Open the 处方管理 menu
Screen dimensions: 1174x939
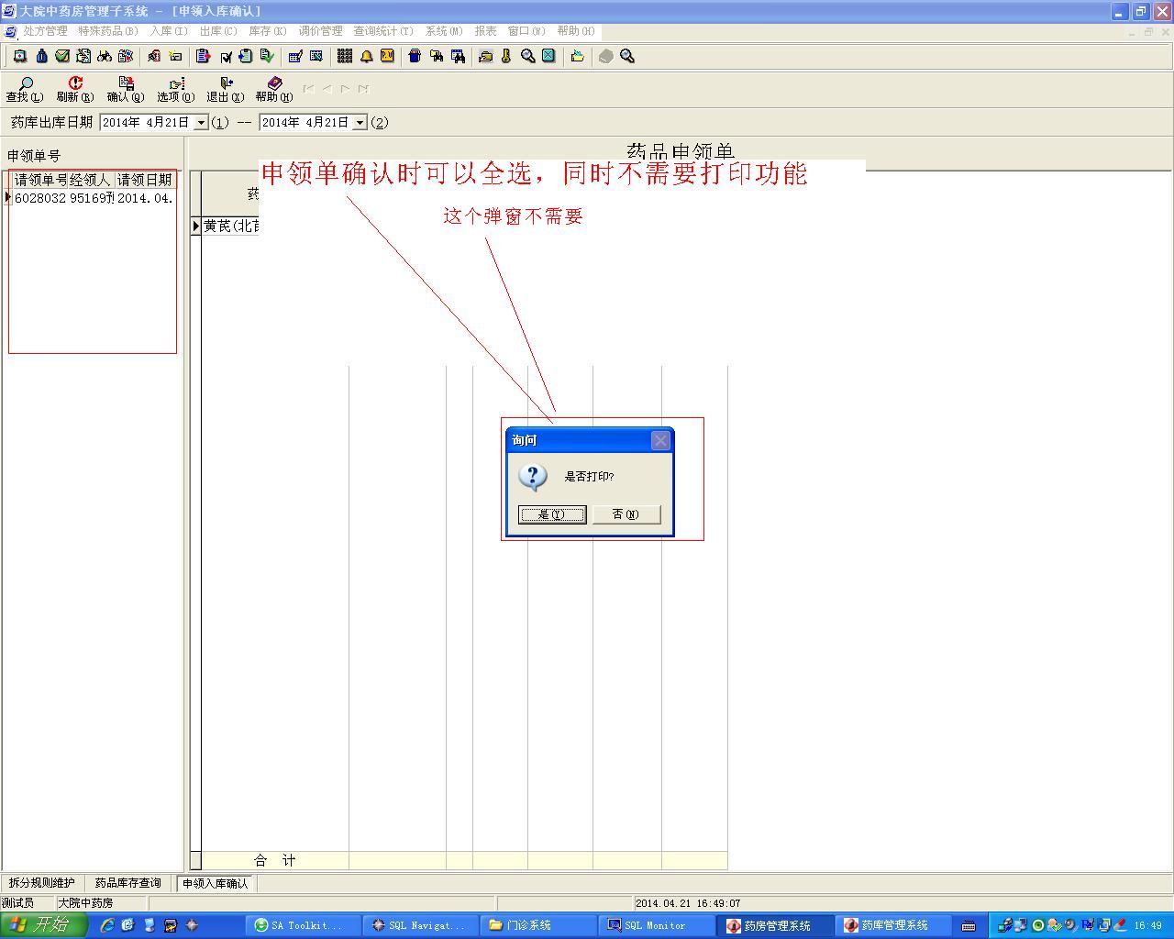click(45, 31)
